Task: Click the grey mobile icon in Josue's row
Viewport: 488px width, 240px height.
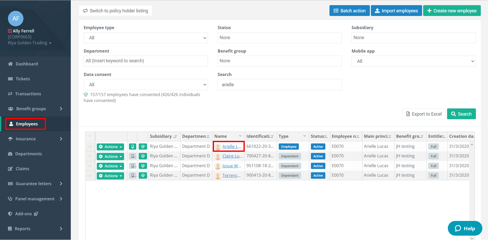Action: pyautogui.click(x=132, y=166)
